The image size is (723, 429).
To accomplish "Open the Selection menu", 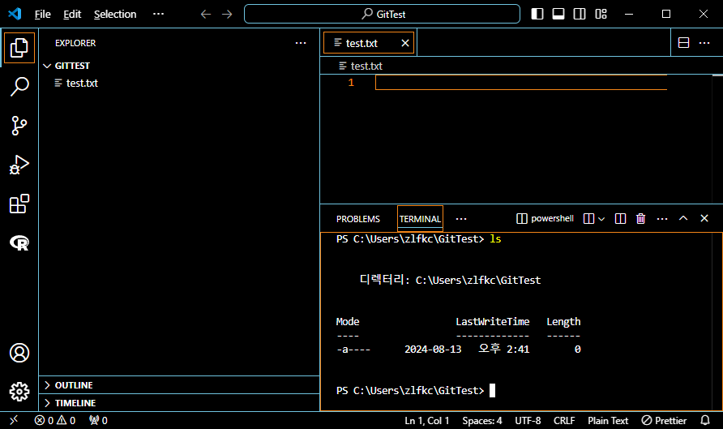I will pos(115,15).
